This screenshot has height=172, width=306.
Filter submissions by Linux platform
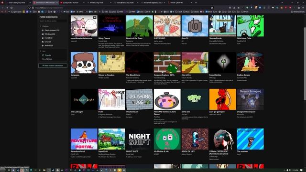[48, 42]
